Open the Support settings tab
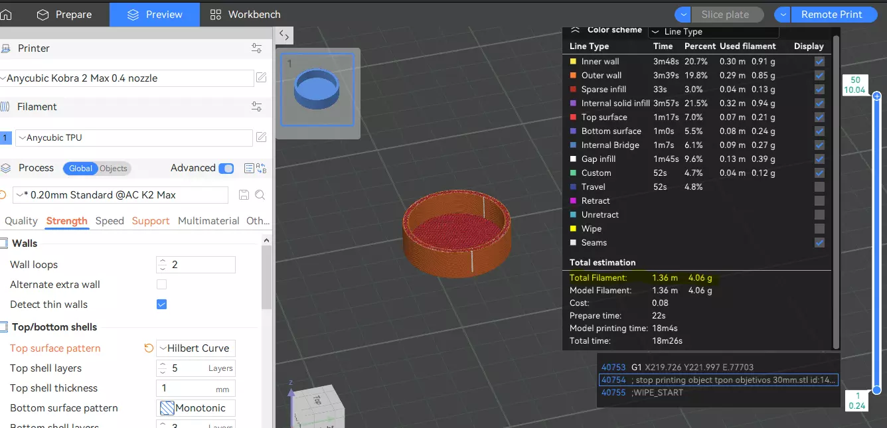The image size is (887, 428). 151,221
